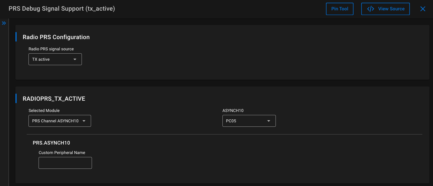Click the RADIOPRS_TX_ACTIVE section heading
Viewport: 433px width, 186px height.
click(54, 99)
